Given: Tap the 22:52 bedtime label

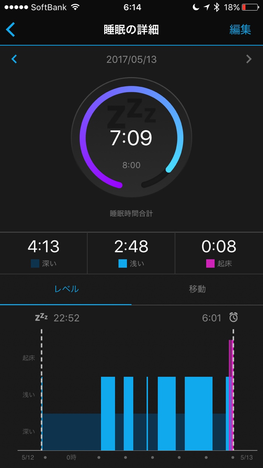Looking at the screenshot, I should (x=67, y=318).
